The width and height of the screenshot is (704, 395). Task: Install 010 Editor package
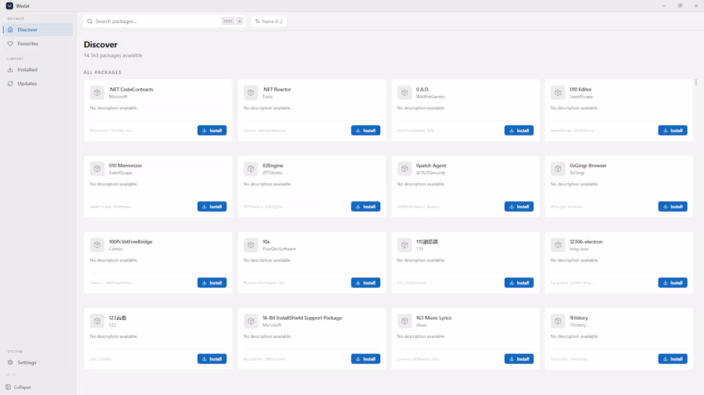point(673,130)
